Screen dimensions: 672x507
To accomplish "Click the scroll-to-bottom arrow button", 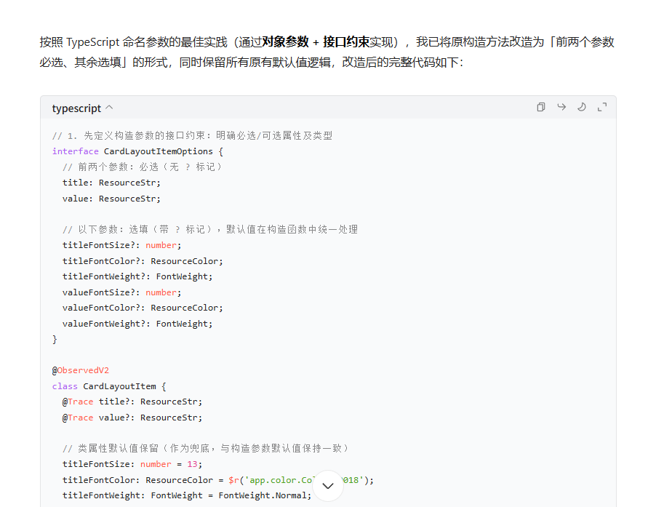I will point(328,486).
